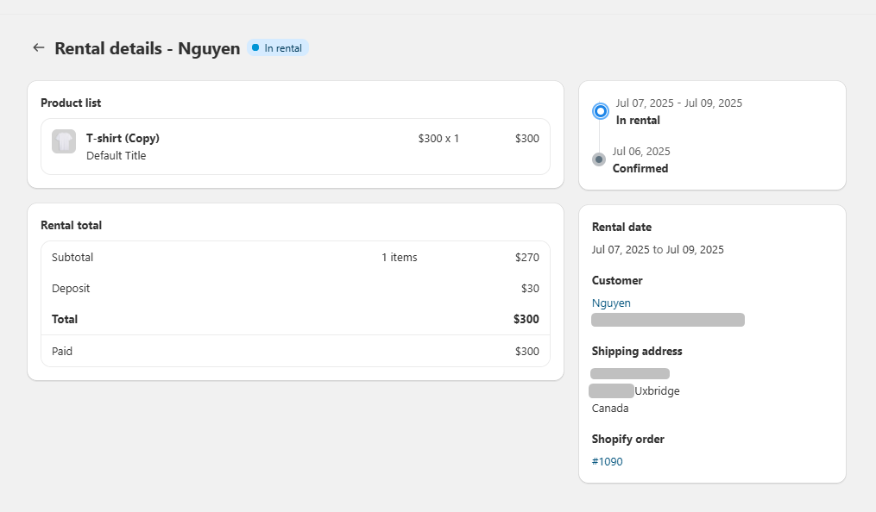Screen dimensions: 876x512
Task: Click the In rental status badge
Action: (x=277, y=48)
